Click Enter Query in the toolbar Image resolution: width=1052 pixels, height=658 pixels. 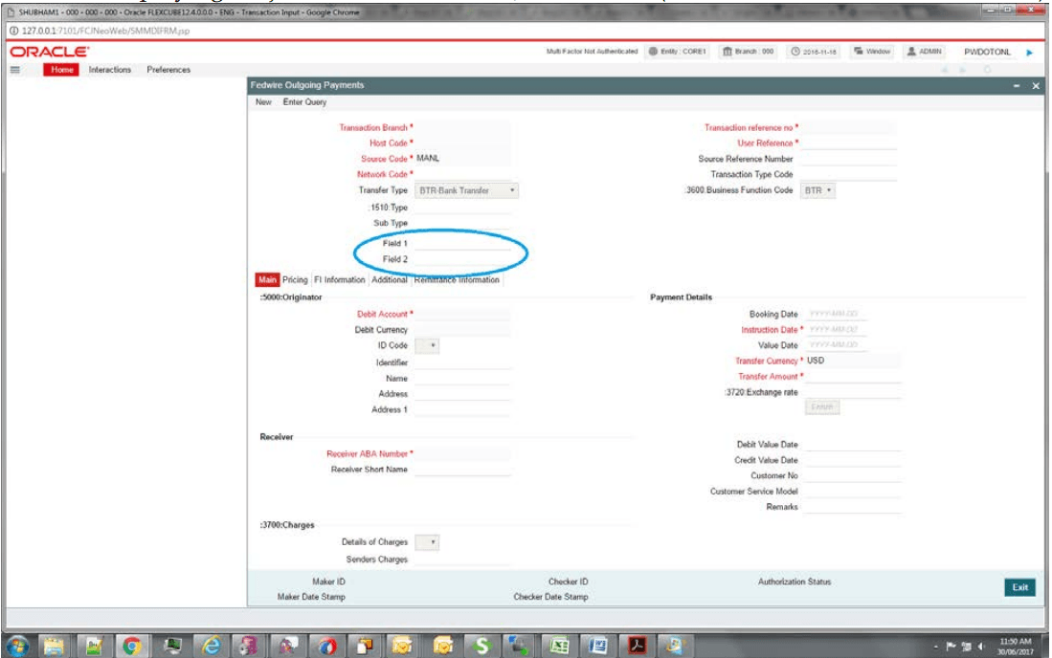coord(304,102)
